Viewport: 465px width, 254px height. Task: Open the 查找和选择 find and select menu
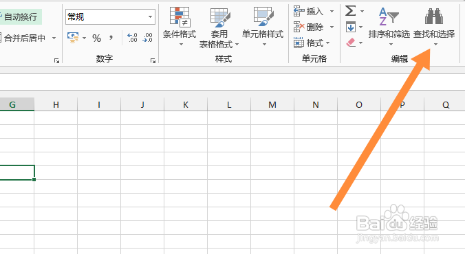434,27
